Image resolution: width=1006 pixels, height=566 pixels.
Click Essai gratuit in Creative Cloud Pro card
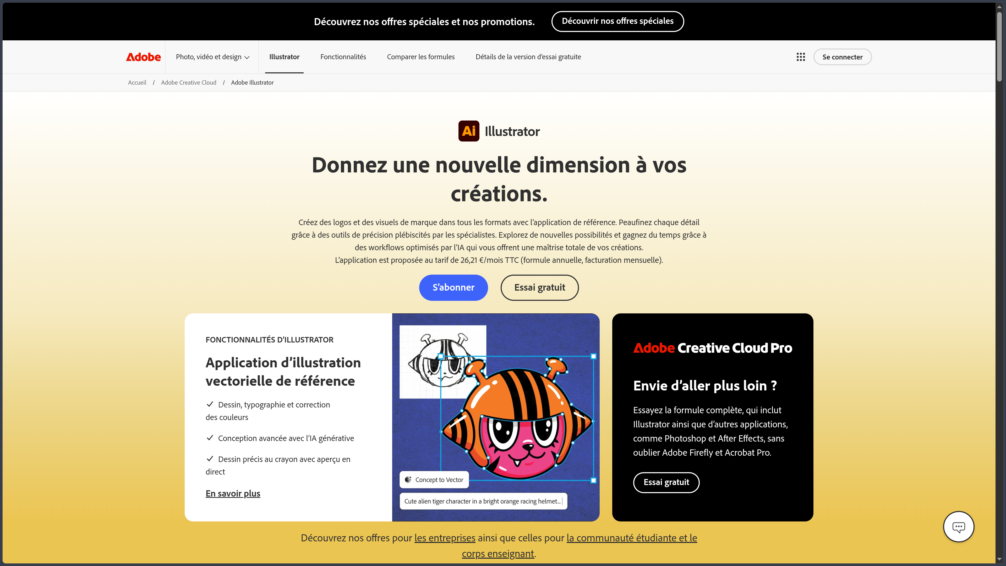(666, 482)
